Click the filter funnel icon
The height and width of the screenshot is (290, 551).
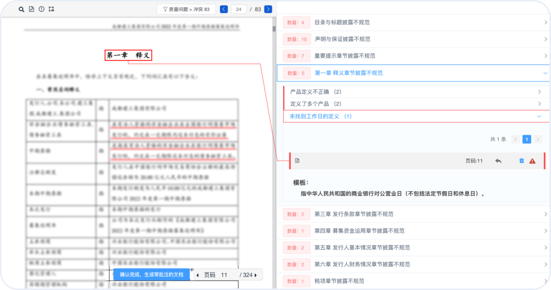(165, 9)
